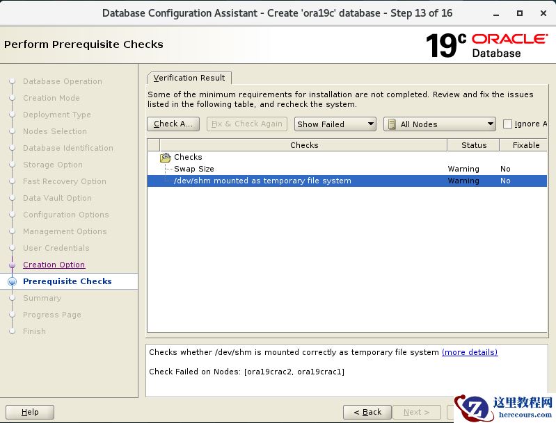Screen dimensions: 556x423
Task: Click the Database Operation sidebar step
Action: [63, 81]
